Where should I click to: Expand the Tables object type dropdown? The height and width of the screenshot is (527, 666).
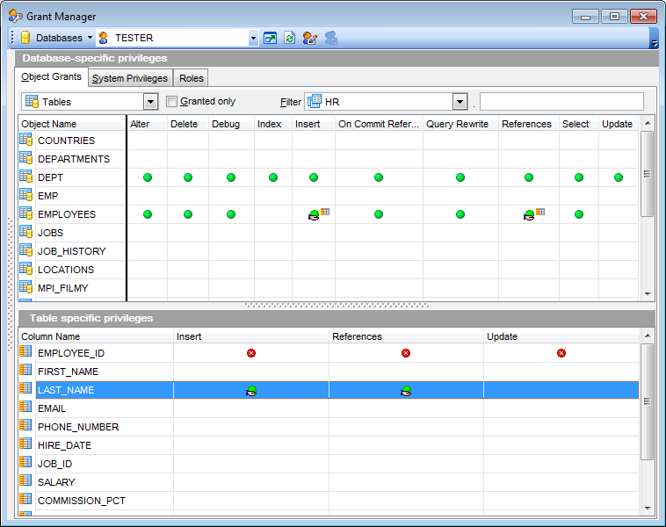pos(150,102)
